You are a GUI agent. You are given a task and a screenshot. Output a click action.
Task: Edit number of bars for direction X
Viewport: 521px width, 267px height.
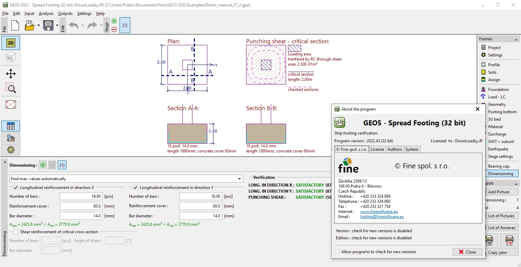tap(81, 196)
